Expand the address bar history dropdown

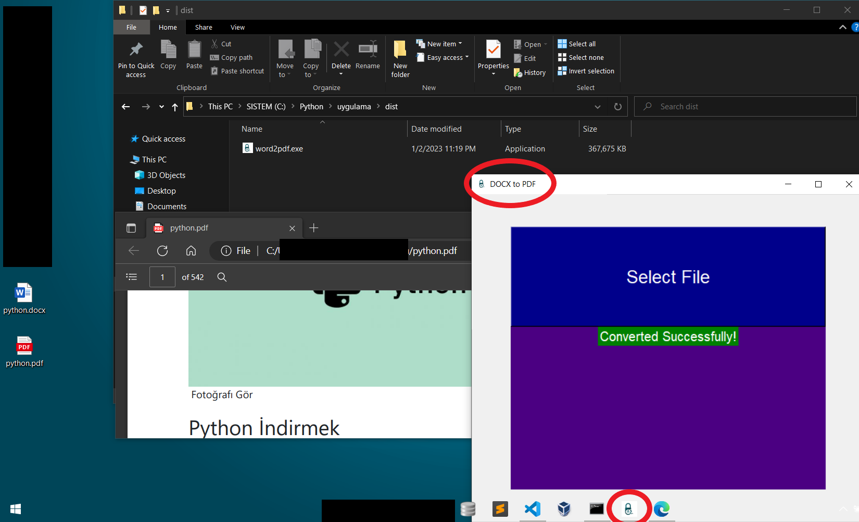coord(598,107)
